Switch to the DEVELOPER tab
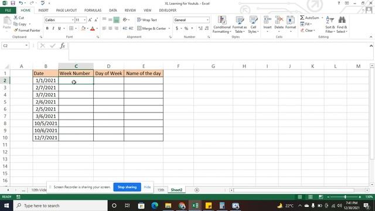This screenshot has height=211, width=375. [x=168, y=11]
